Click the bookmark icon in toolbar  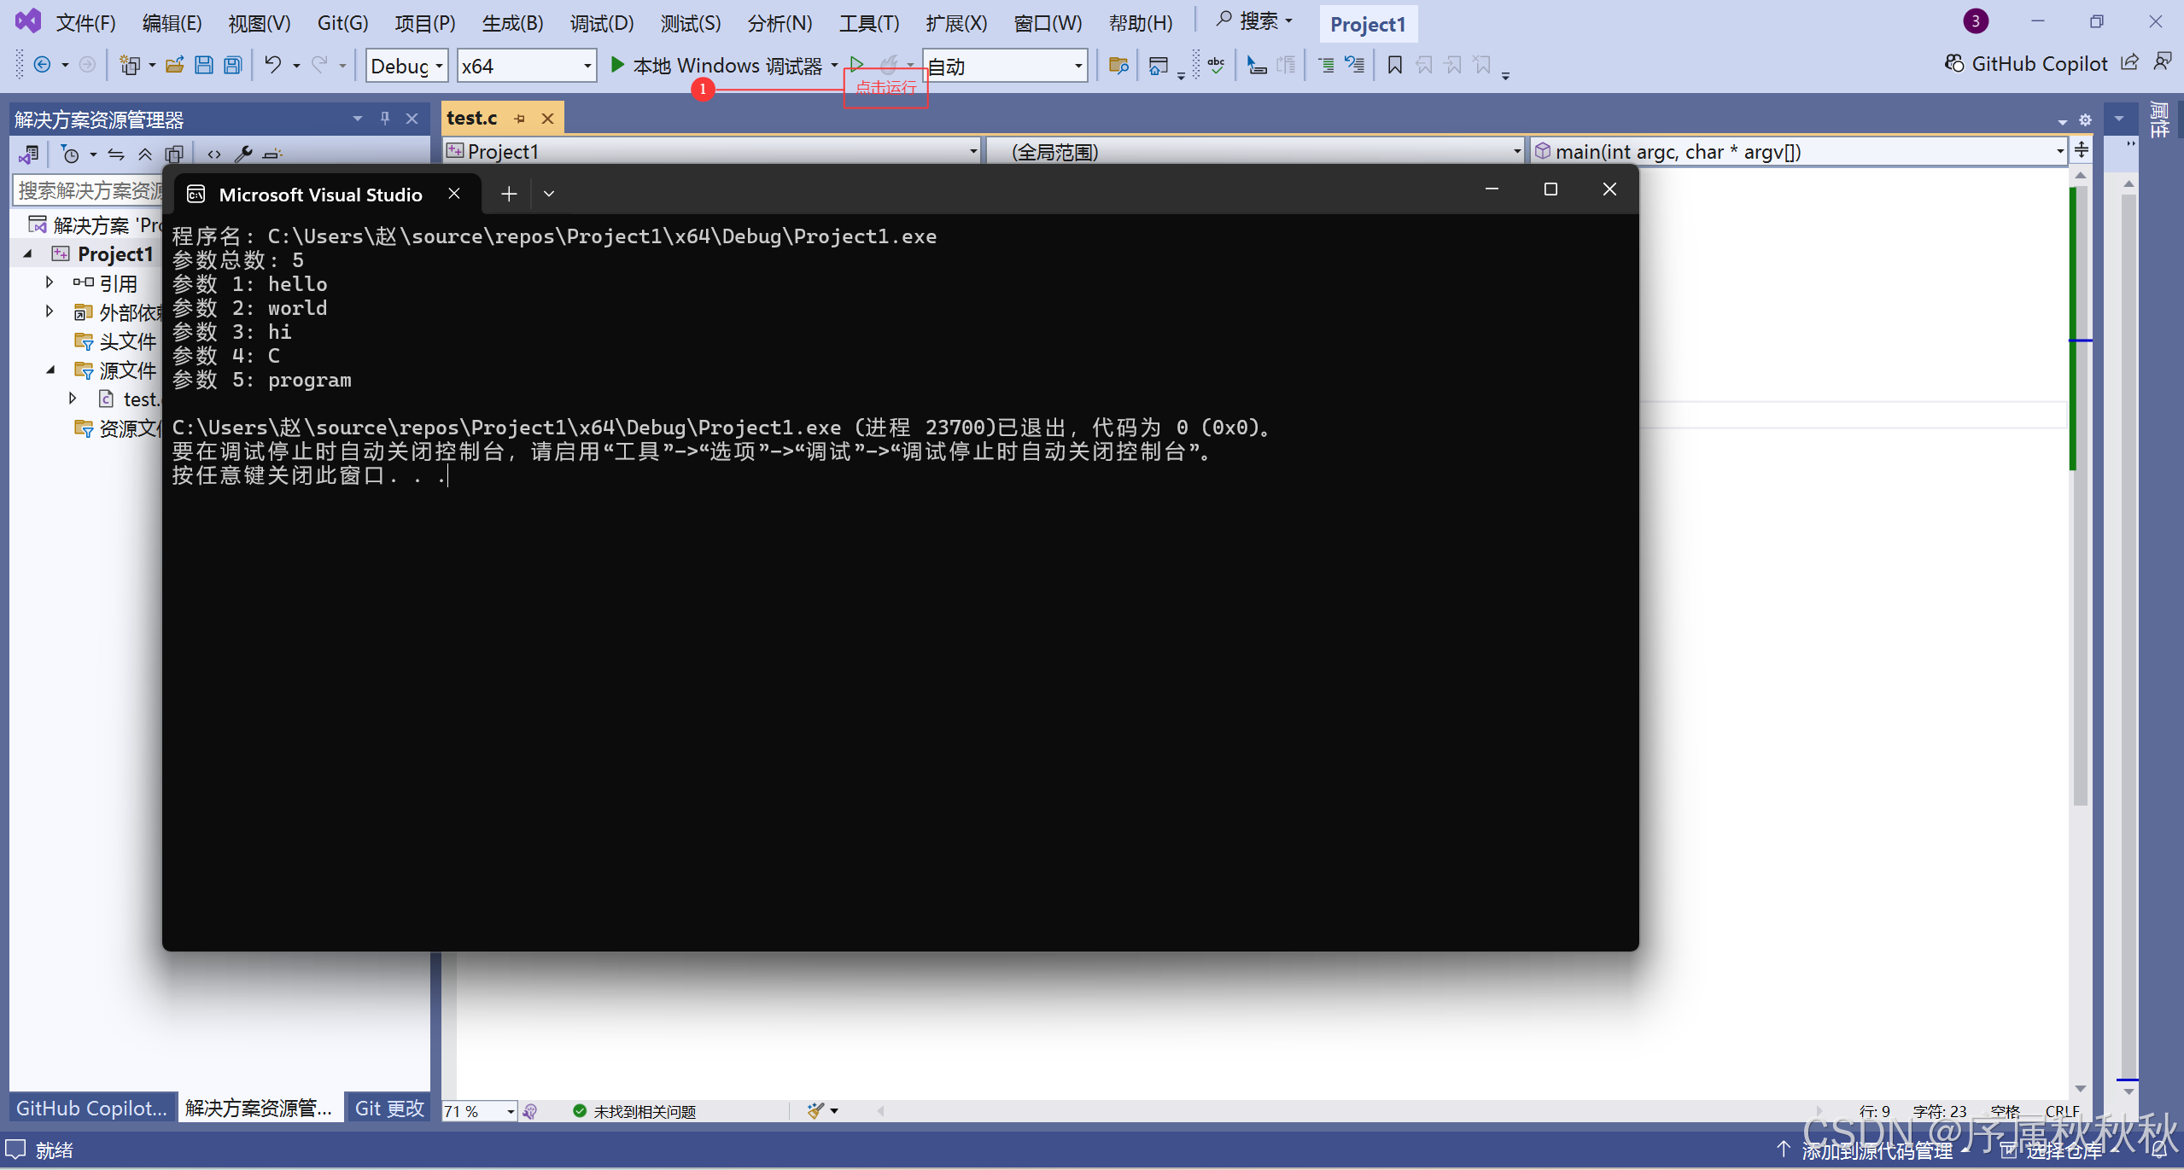1394,65
